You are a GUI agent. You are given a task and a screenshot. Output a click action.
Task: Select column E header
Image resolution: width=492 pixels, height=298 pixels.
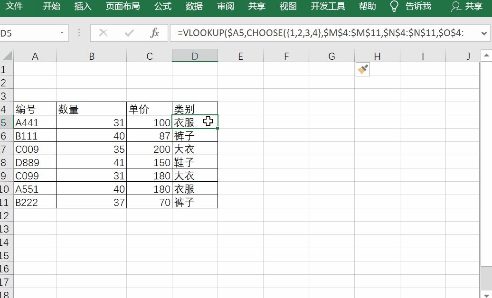(x=240, y=56)
